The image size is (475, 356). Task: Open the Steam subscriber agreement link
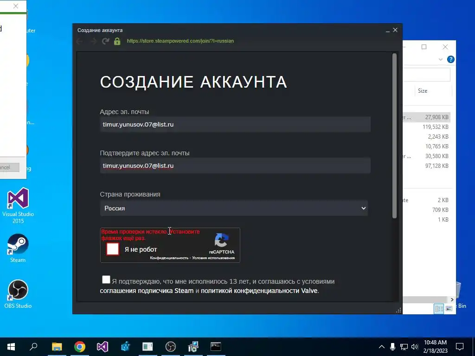pyautogui.click(x=147, y=291)
